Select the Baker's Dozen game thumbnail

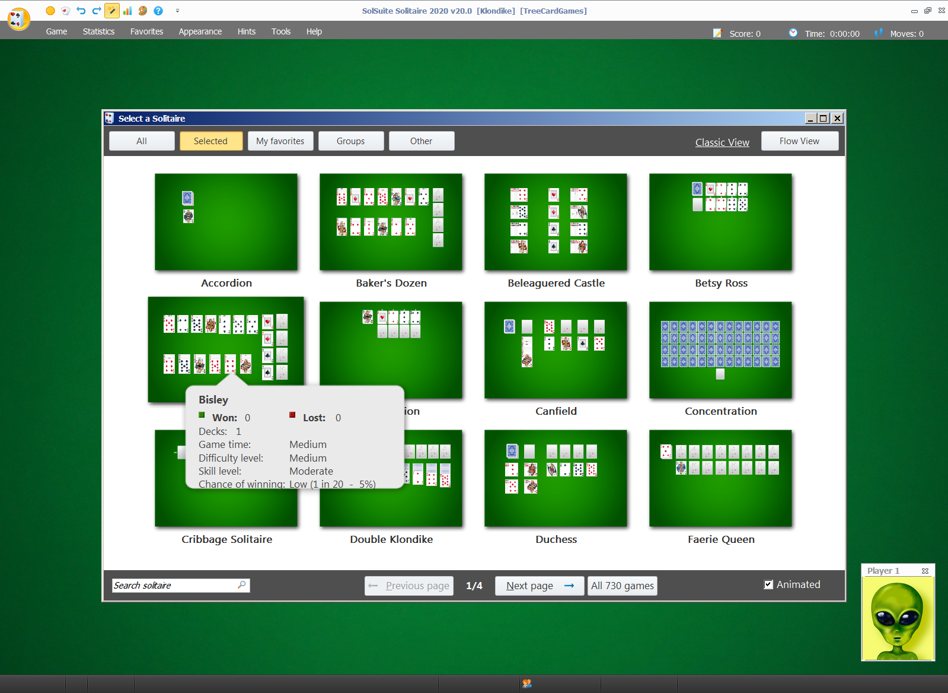[x=391, y=222]
